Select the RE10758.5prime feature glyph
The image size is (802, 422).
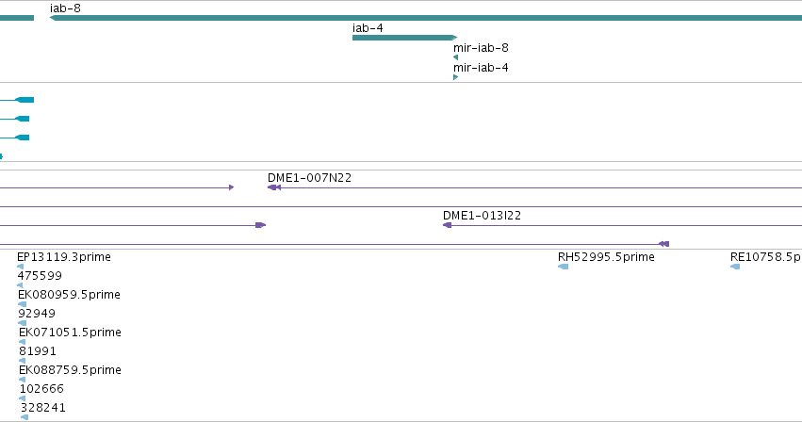(735, 267)
